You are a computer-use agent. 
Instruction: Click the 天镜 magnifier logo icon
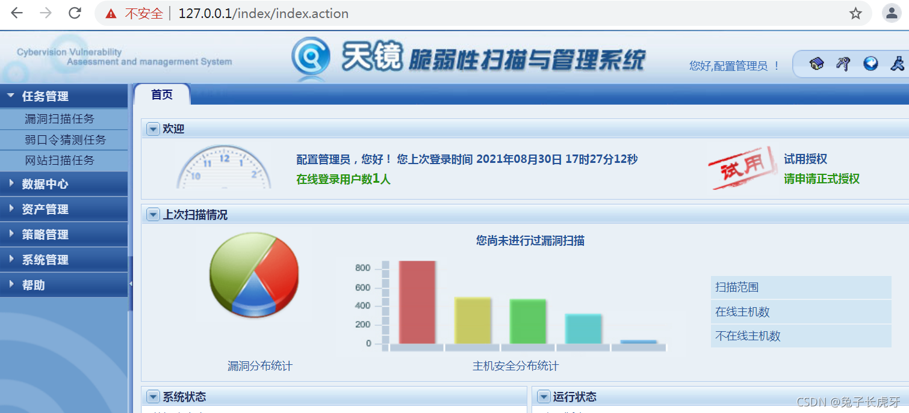click(x=311, y=57)
